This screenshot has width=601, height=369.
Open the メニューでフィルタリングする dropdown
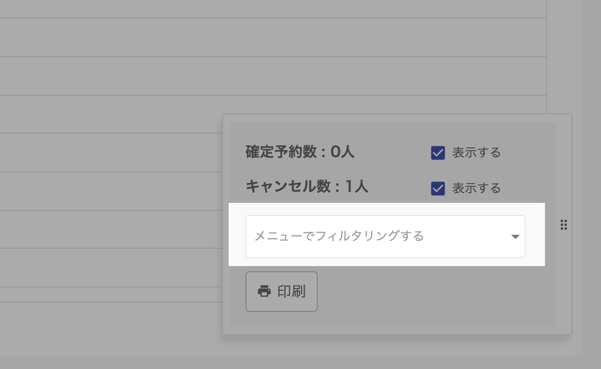pyautogui.click(x=385, y=236)
